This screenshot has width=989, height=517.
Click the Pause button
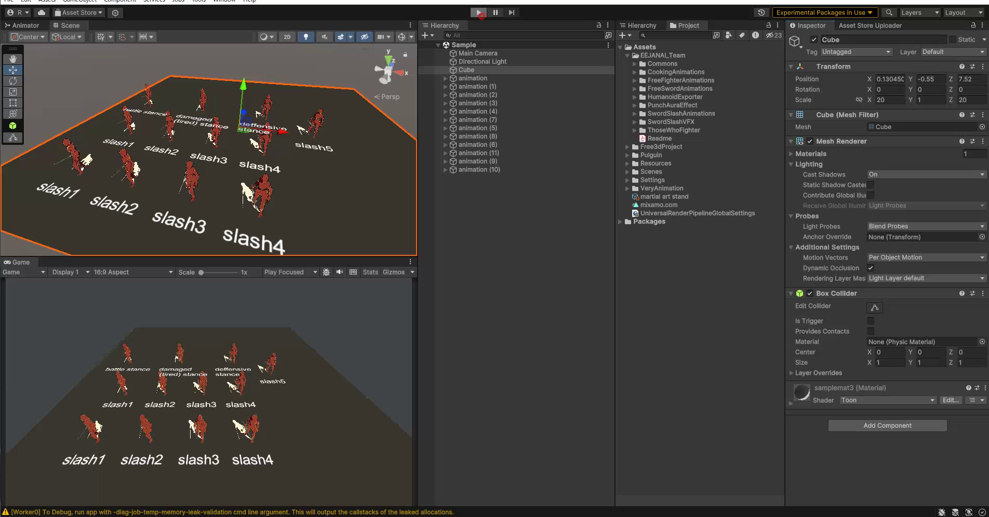tap(495, 12)
